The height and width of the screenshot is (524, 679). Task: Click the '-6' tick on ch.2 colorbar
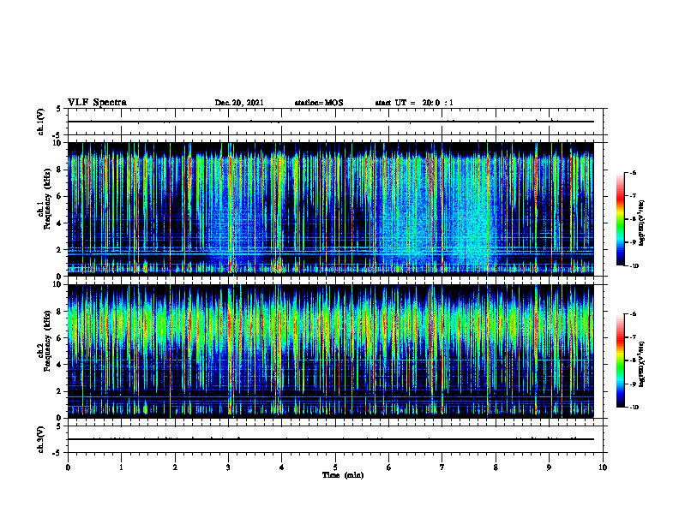(x=633, y=314)
